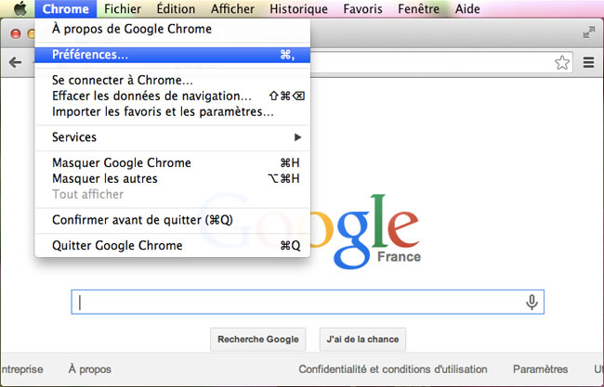Choose Masquer Google Chrome
This screenshot has height=387, width=604.
pos(172,162)
